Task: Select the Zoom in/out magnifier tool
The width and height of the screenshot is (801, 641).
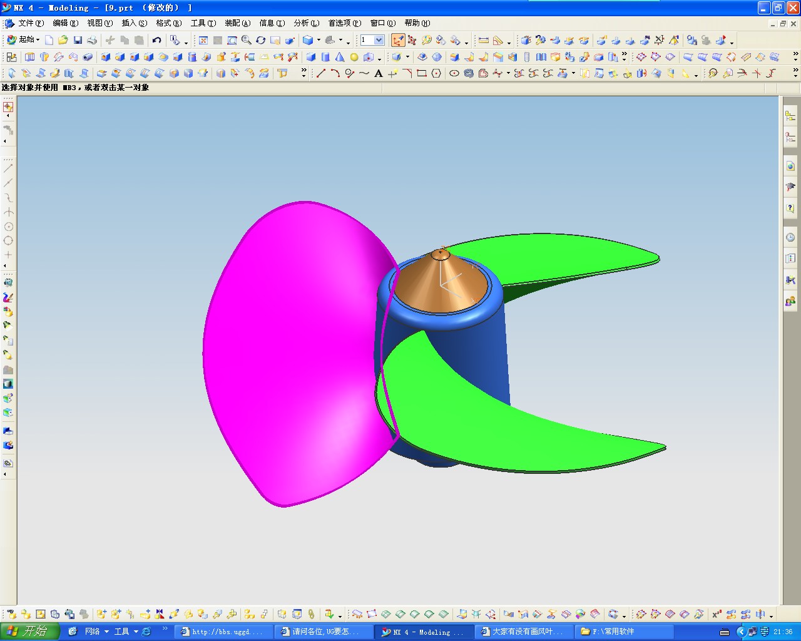Action: (247, 40)
